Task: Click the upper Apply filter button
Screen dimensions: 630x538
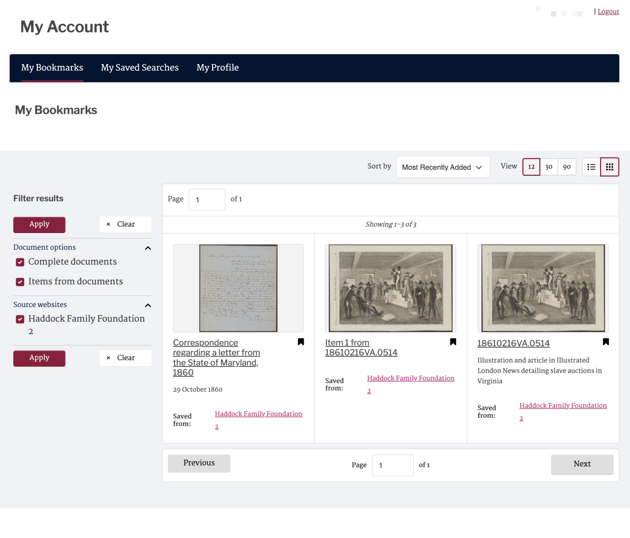Action: tap(39, 225)
